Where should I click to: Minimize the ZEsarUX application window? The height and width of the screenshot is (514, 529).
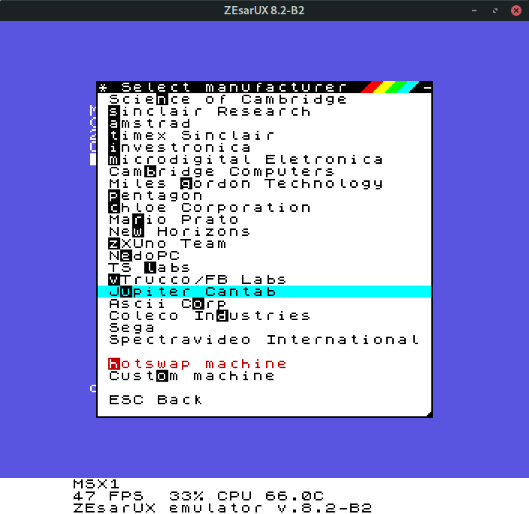pyautogui.click(x=474, y=11)
